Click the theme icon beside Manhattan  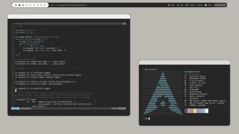pyautogui.click(x=185, y=94)
